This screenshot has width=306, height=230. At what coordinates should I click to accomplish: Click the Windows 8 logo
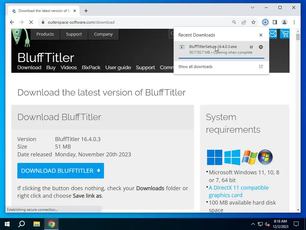pos(232,157)
